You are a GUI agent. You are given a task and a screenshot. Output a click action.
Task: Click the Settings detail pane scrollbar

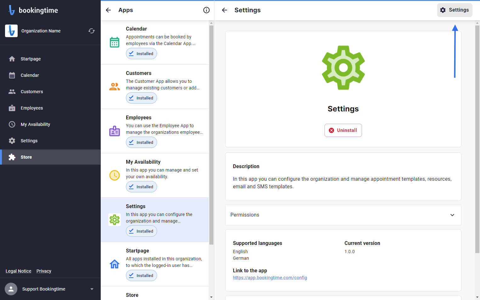(x=477, y=139)
